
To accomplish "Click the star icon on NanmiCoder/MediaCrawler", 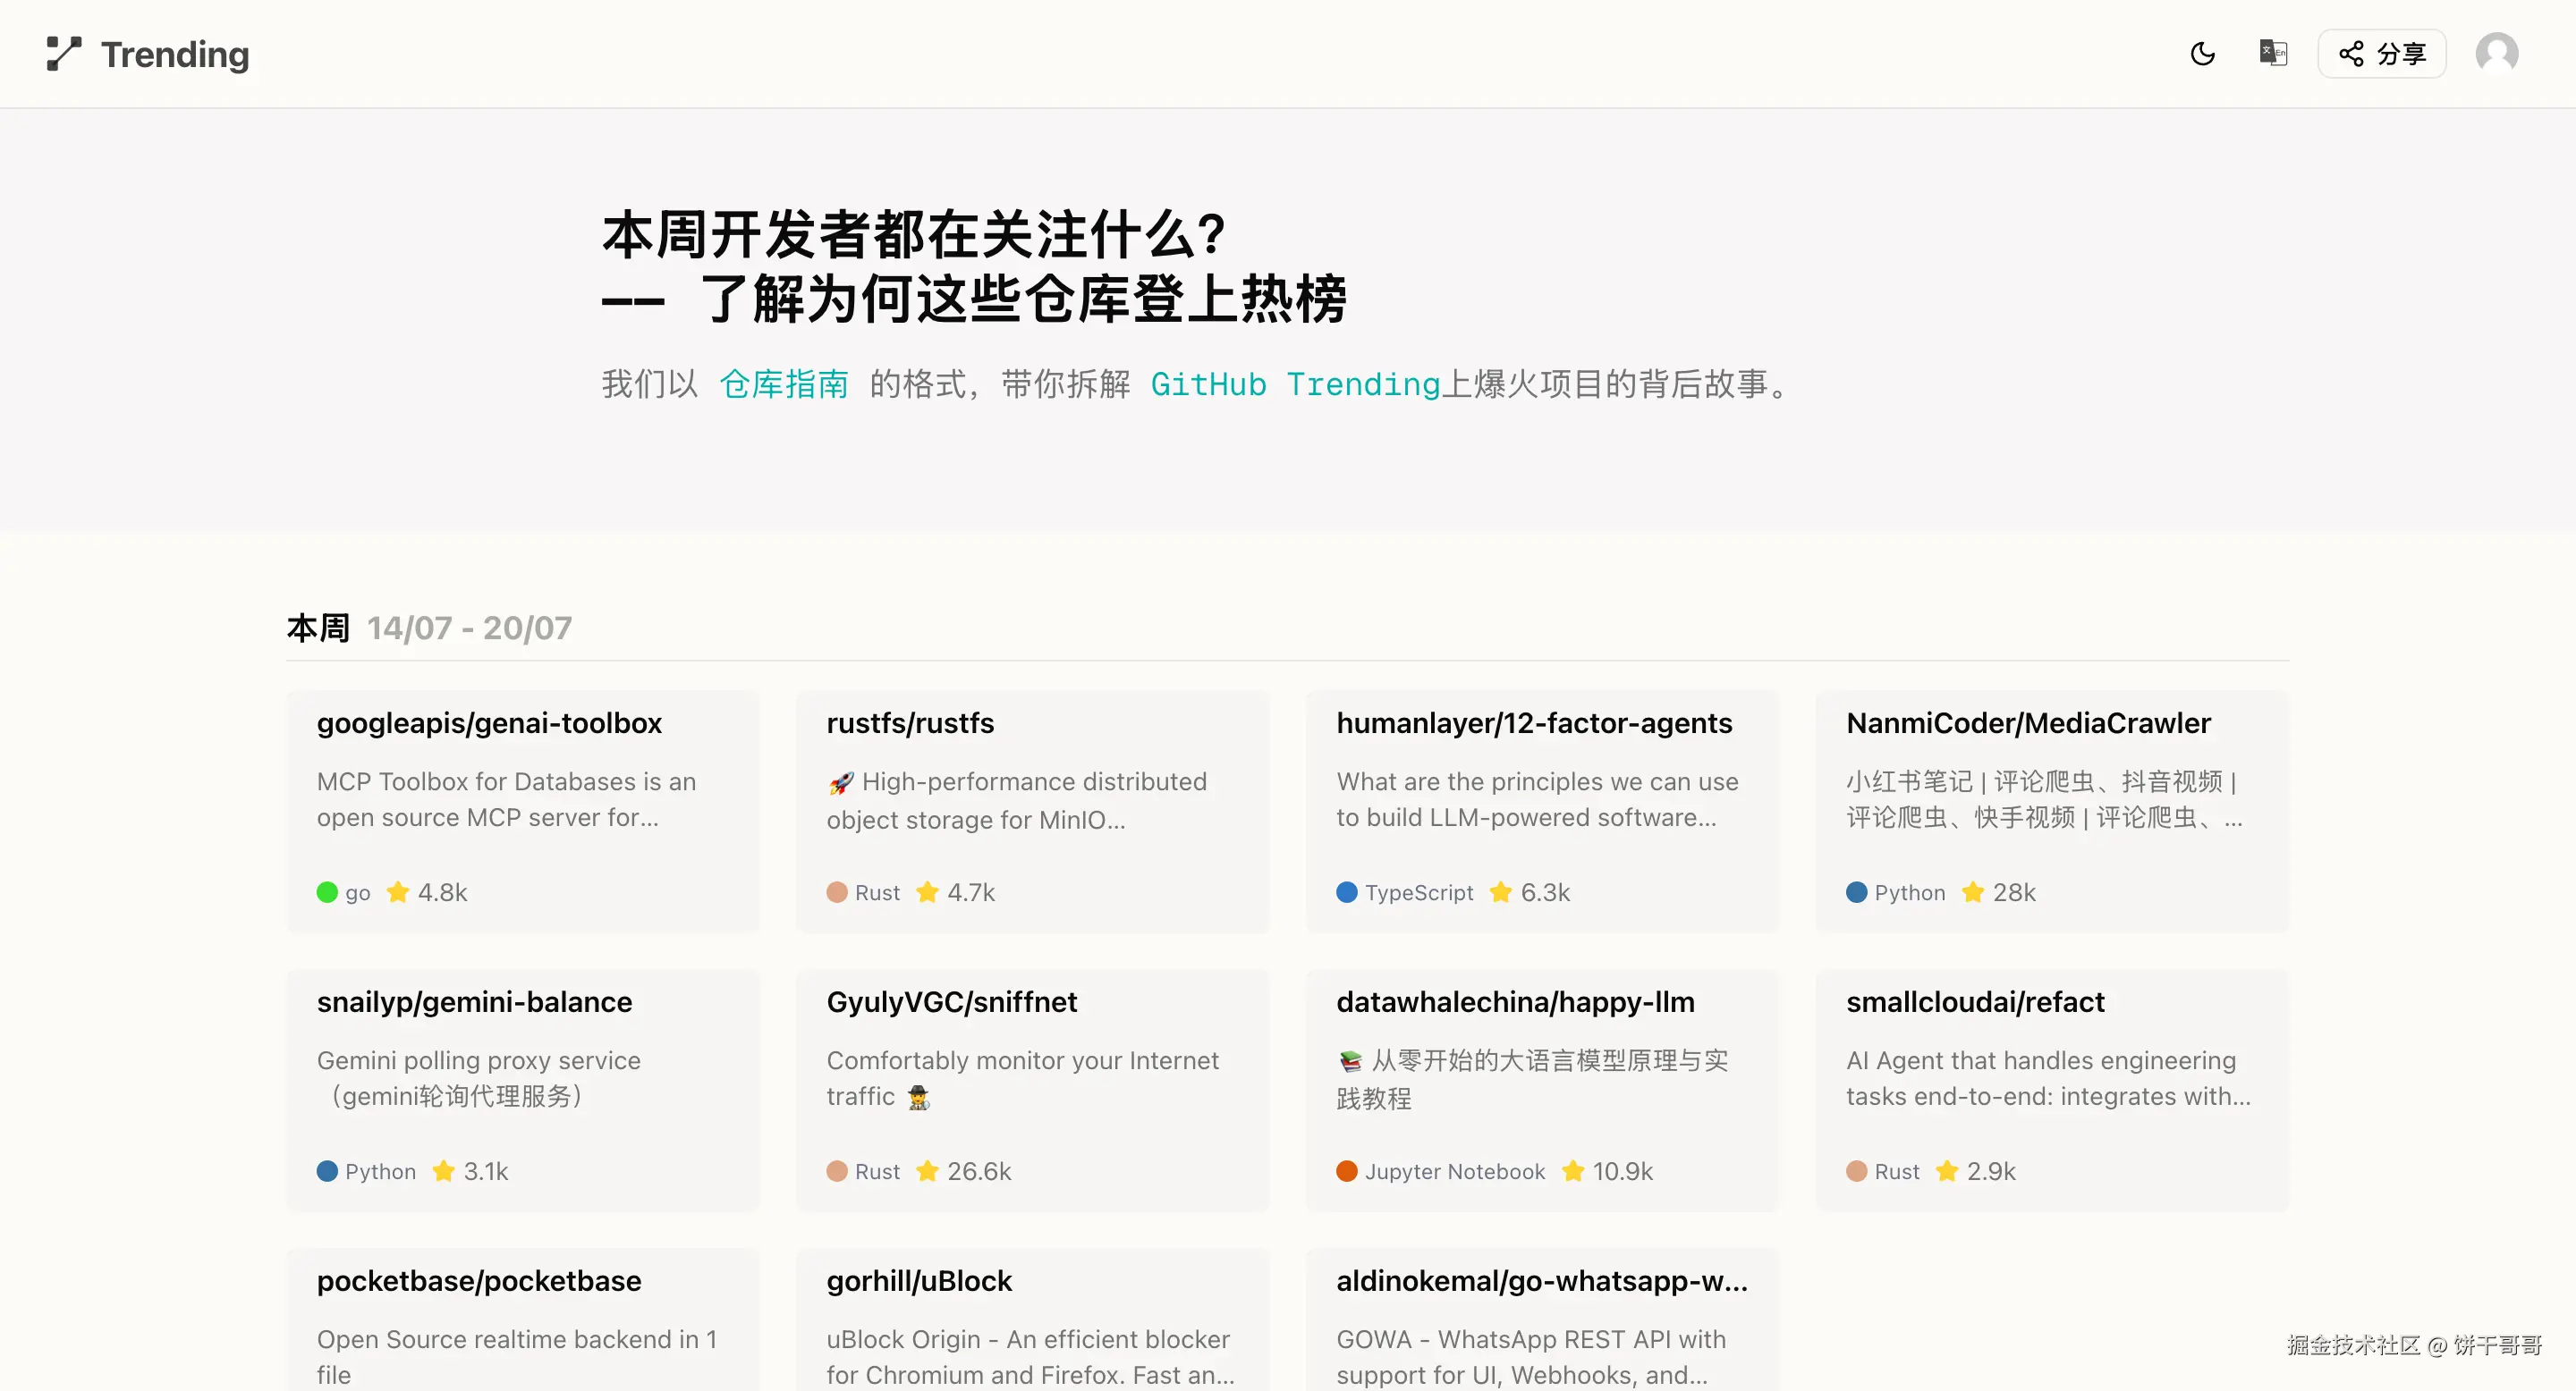I will click(x=1972, y=891).
